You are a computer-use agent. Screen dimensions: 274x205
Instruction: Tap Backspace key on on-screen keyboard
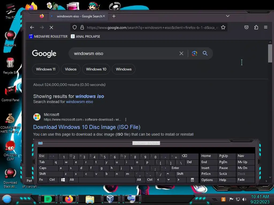click(189, 156)
